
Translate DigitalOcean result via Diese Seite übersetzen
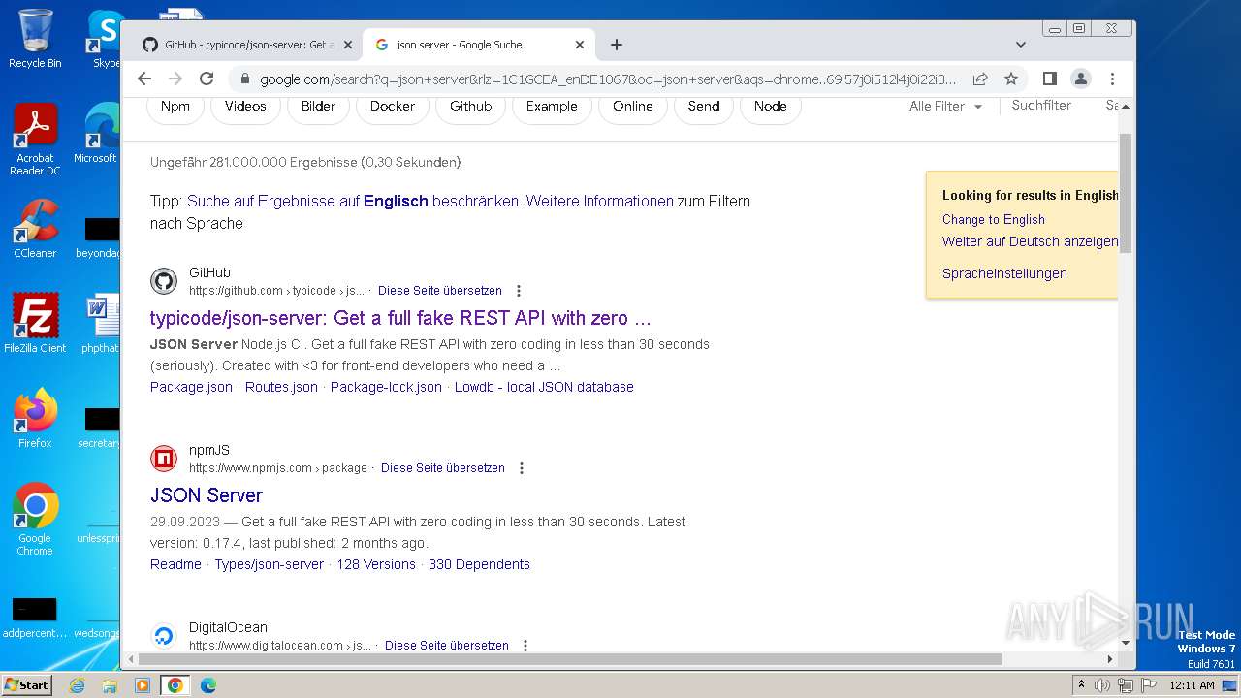click(x=447, y=646)
